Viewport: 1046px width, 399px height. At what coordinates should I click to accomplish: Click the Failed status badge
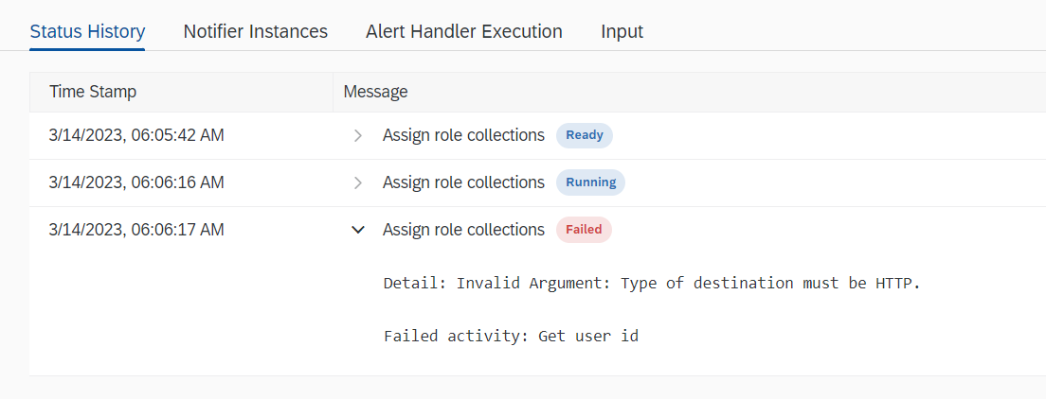pos(584,230)
